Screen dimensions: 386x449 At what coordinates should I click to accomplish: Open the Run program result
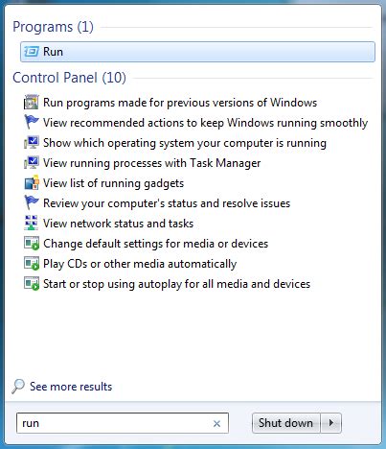[x=197, y=52]
